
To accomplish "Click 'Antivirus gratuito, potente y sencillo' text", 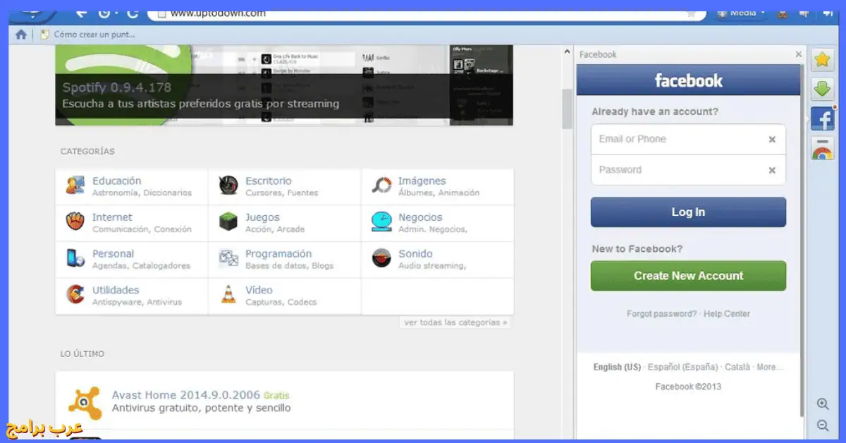I will coord(201,408).
